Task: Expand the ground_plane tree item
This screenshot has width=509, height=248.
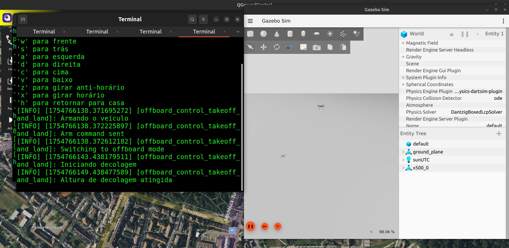Action: coord(403,152)
